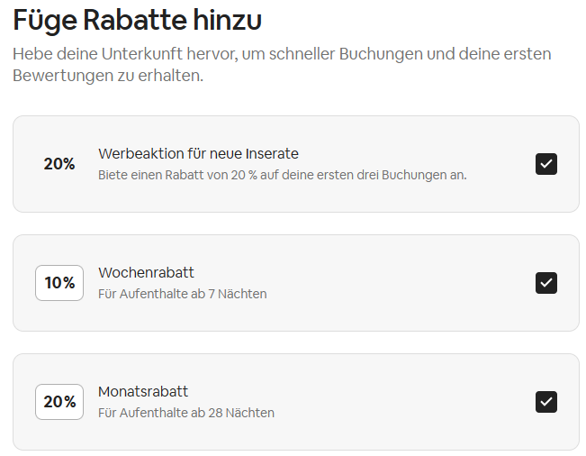Click 'Für Aufenthalte ab 7 Nächten' text

tap(183, 294)
